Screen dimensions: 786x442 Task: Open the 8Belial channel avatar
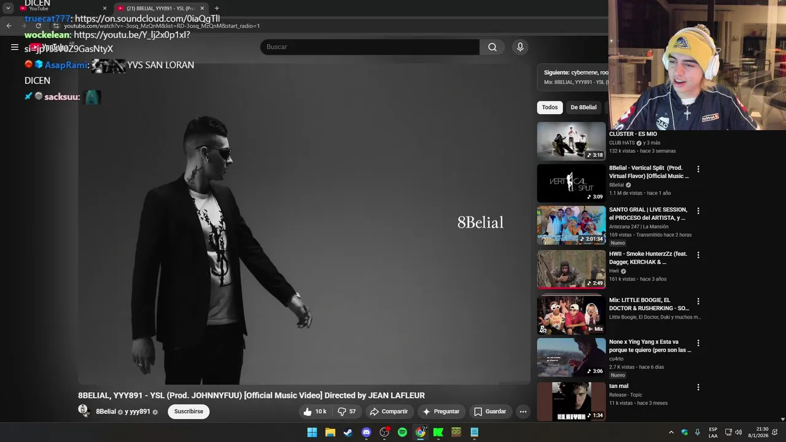click(84, 411)
